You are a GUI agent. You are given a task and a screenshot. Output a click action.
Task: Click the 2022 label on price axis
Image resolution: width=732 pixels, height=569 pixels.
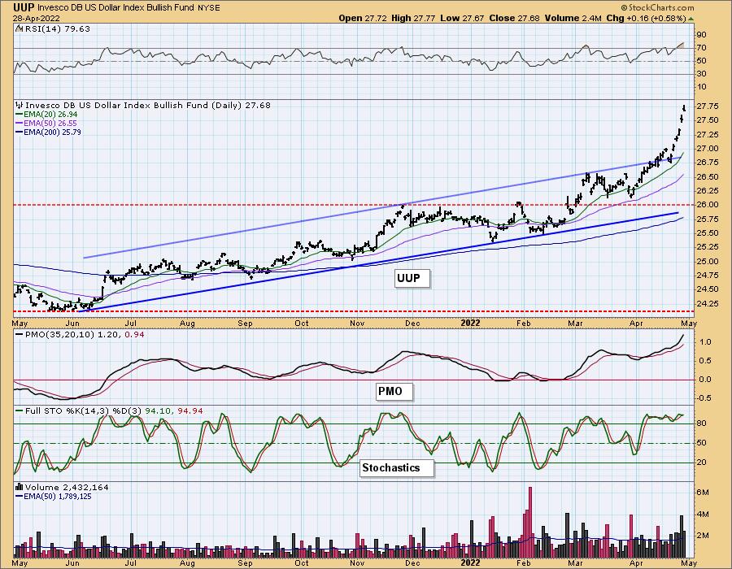[471, 323]
